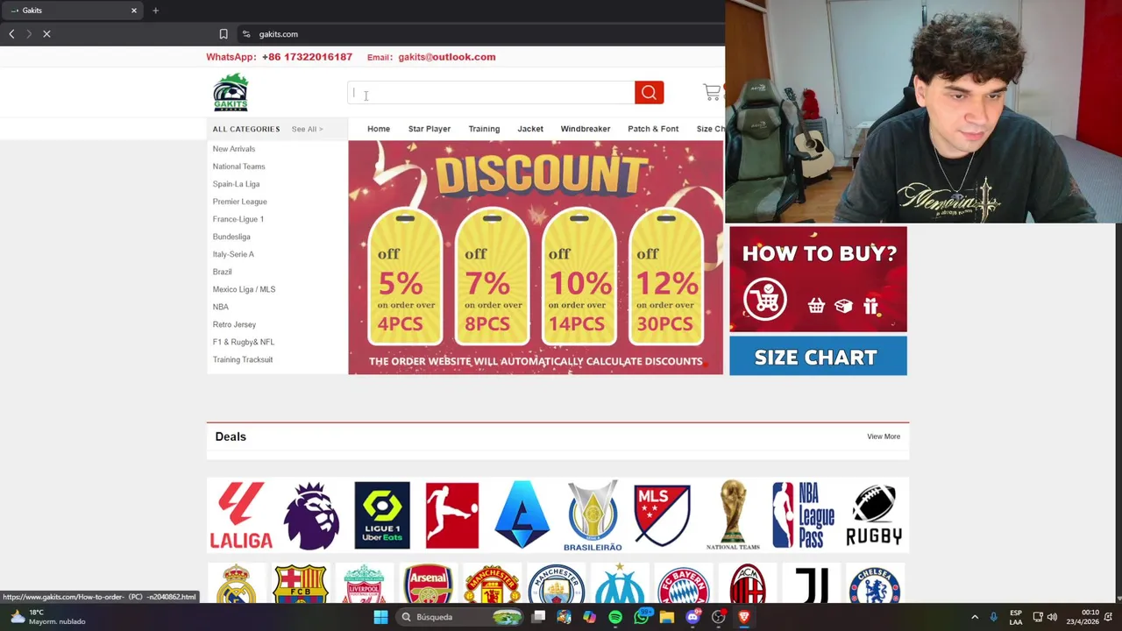The width and height of the screenshot is (1122, 631).
Task: Click the Gakits logo
Action: pos(231,92)
